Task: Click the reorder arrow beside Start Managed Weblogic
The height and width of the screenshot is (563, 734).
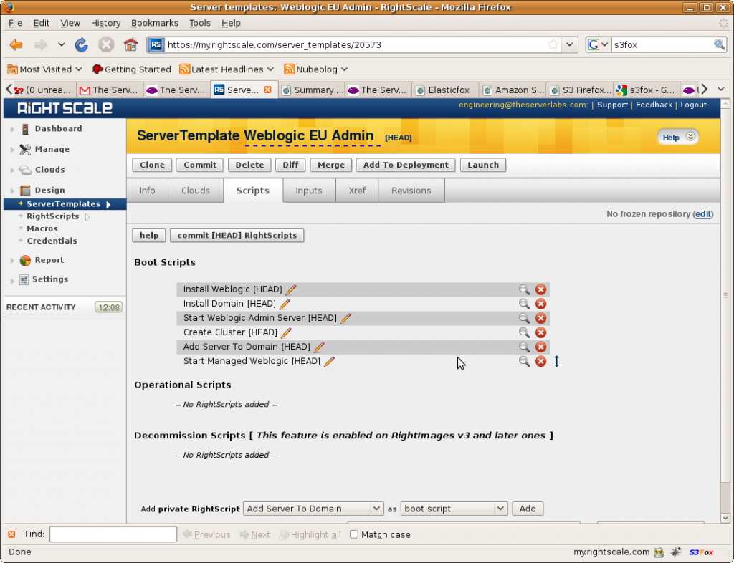Action: (x=557, y=362)
